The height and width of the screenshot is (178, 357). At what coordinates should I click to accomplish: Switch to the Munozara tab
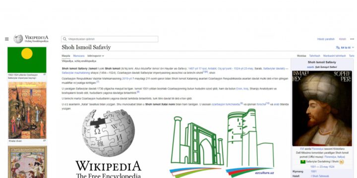click(79, 56)
